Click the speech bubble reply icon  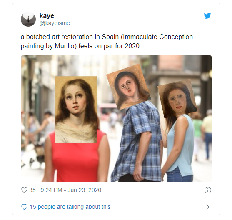coord(24,207)
